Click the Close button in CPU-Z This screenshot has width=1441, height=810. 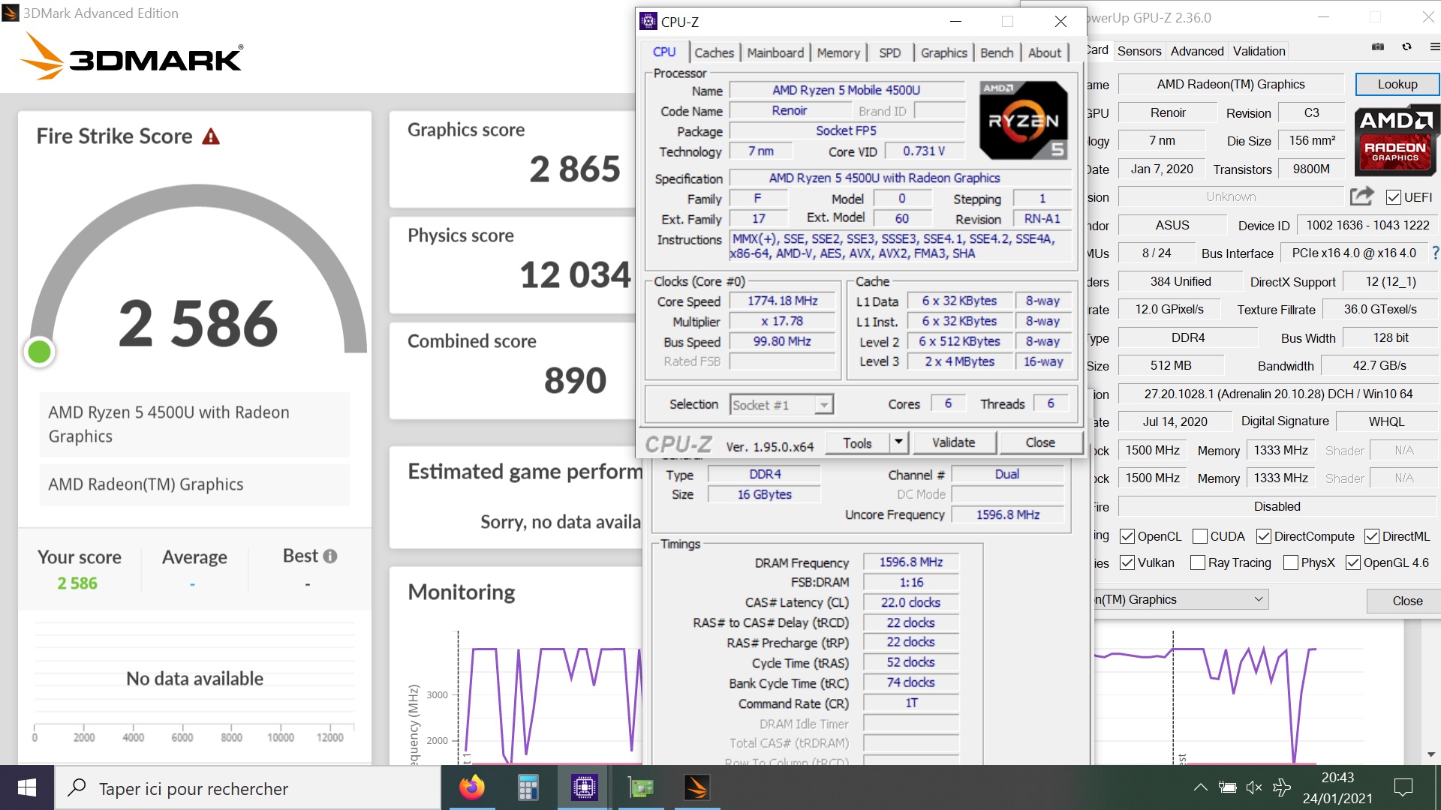click(x=1039, y=442)
